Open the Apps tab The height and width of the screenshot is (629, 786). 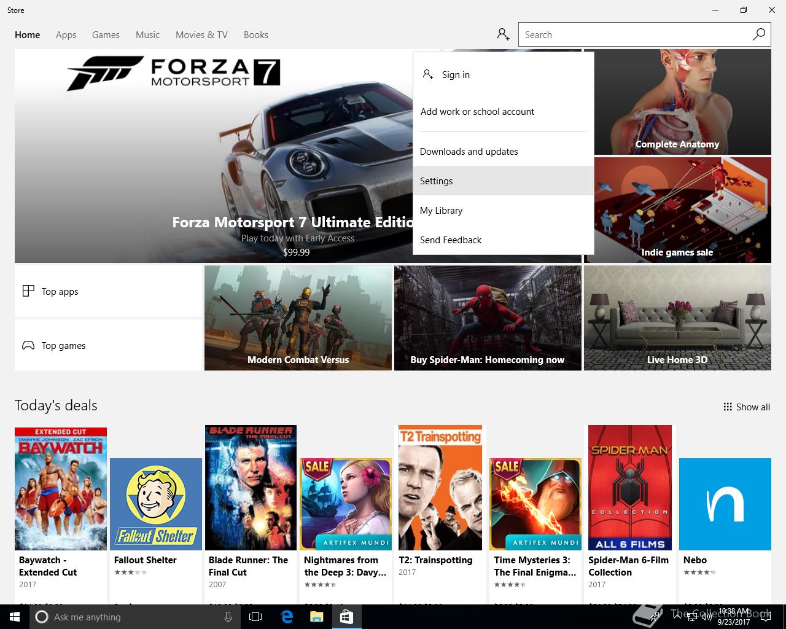tap(66, 34)
